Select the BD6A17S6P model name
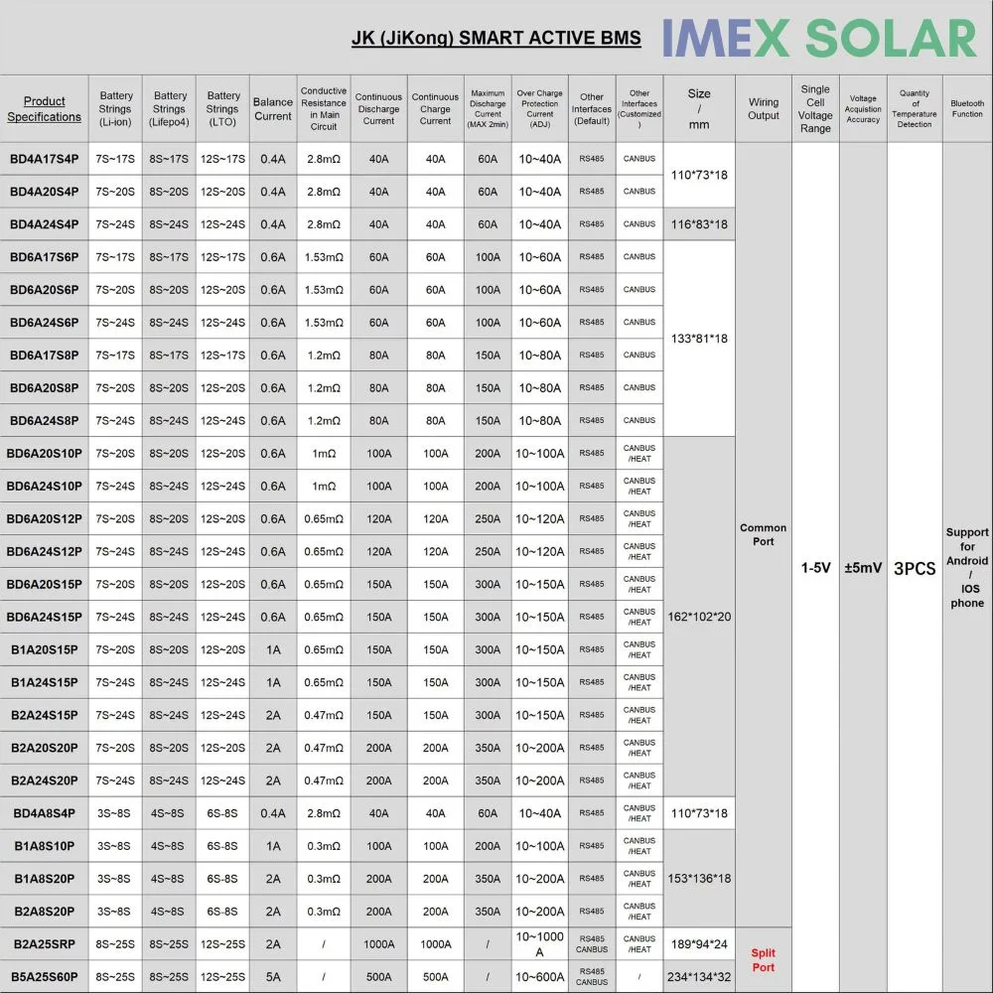This screenshot has width=993, height=993. click(x=45, y=257)
